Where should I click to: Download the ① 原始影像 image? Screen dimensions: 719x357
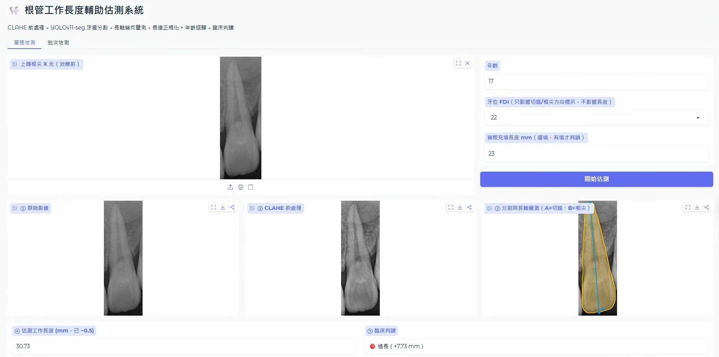click(x=223, y=207)
